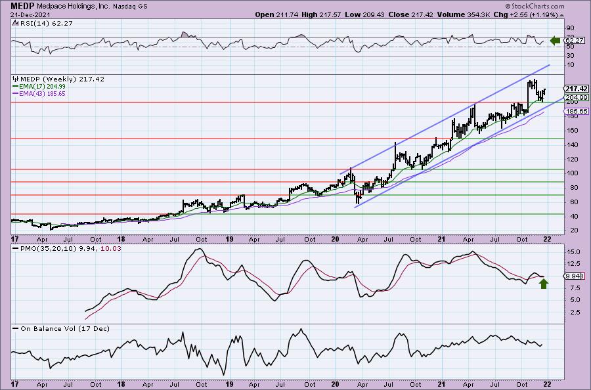Click year 18 on axis under price panel
This screenshot has width=591, height=390.
click(x=121, y=239)
